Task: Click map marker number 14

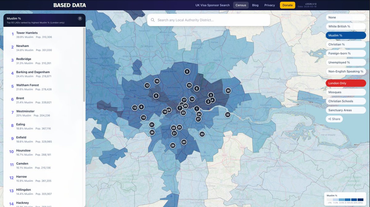Action: coord(192,99)
